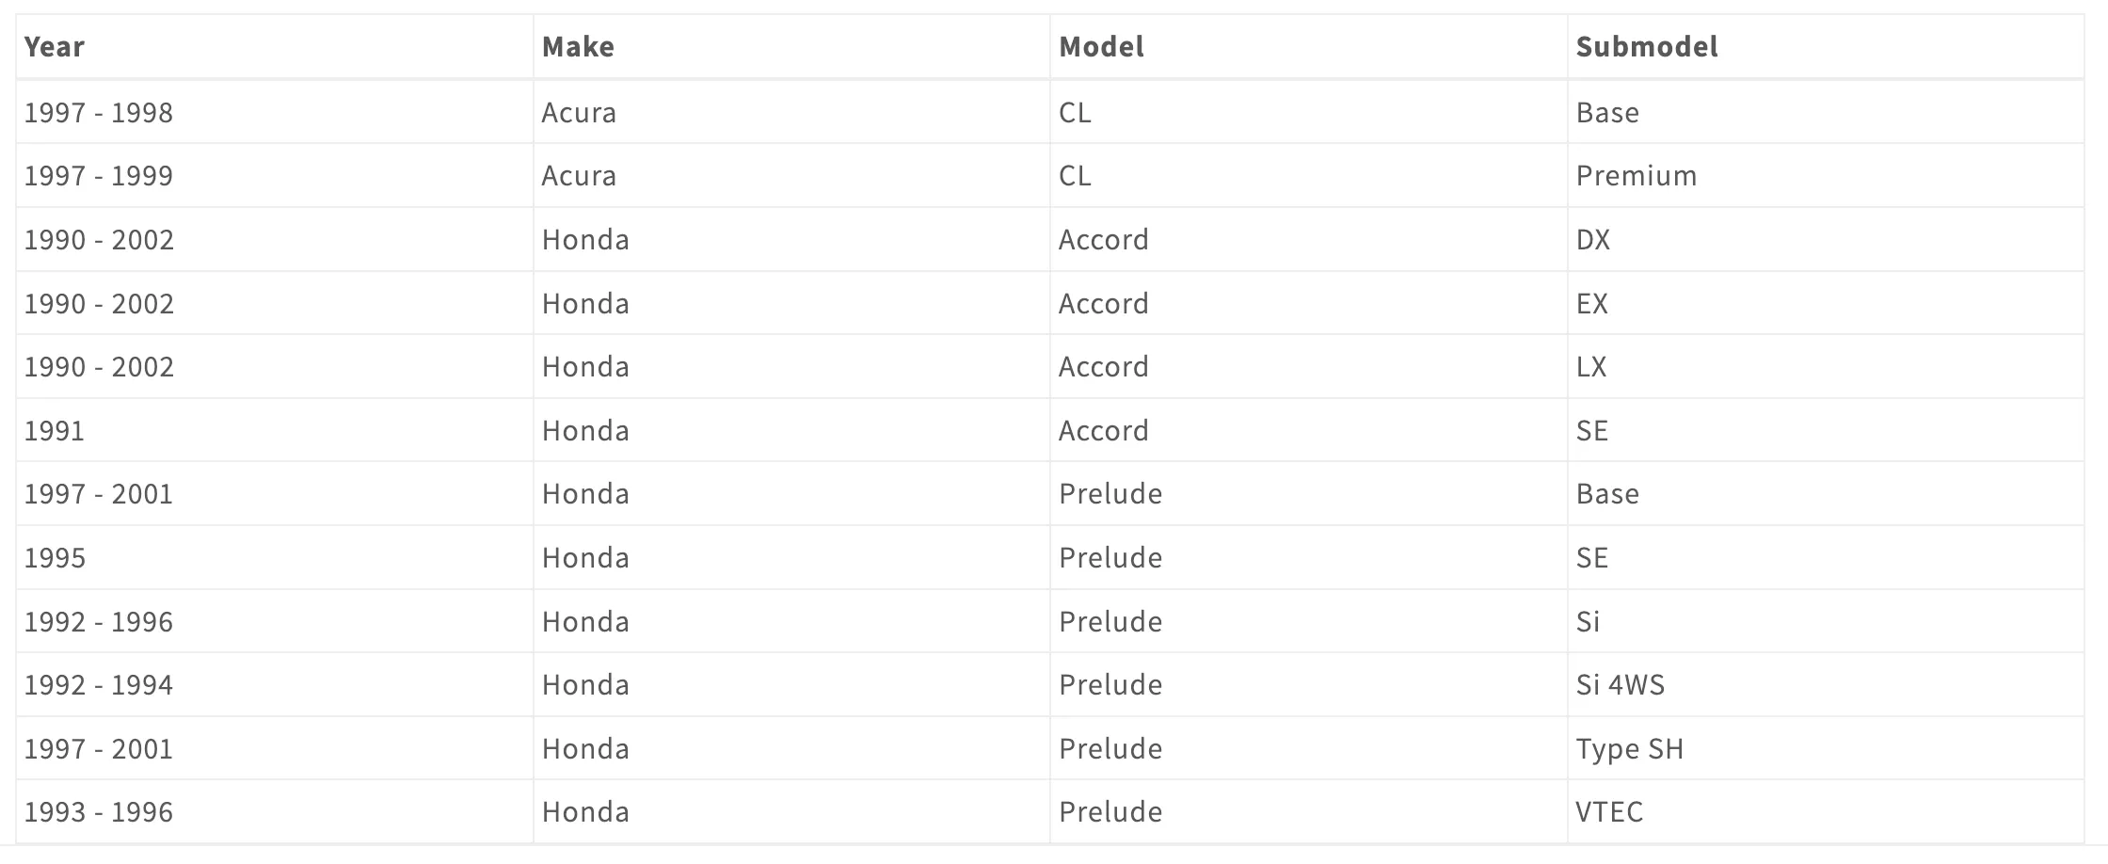Viewport: 2108px width, 864px height.
Task: Click the 1991 year cell
Action: (x=55, y=431)
